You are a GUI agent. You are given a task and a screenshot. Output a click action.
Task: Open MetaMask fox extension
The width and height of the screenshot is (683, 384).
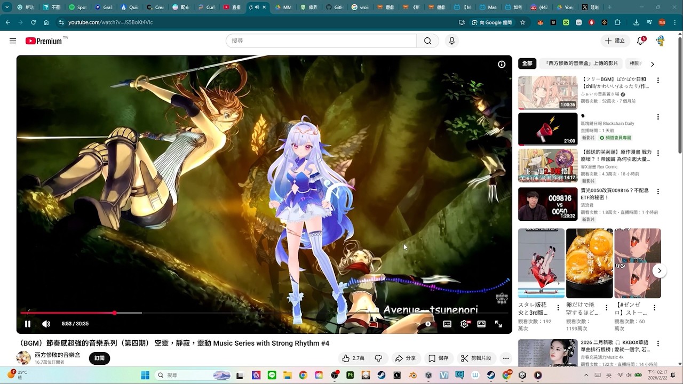pyautogui.click(x=540, y=22)
